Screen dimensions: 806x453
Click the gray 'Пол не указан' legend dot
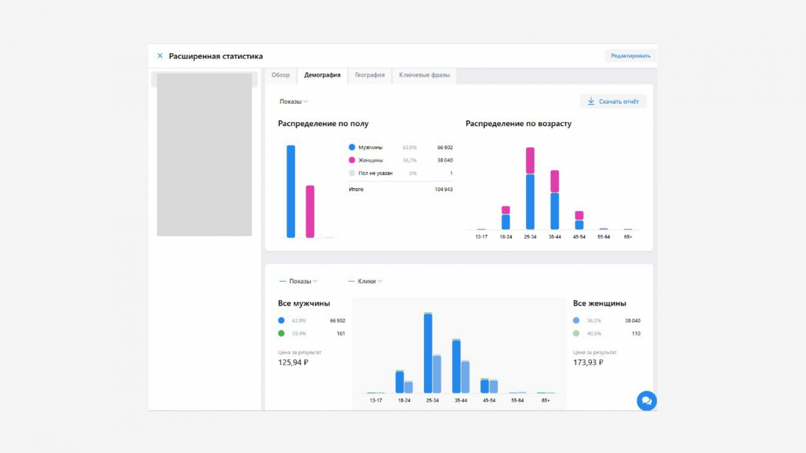352,173
